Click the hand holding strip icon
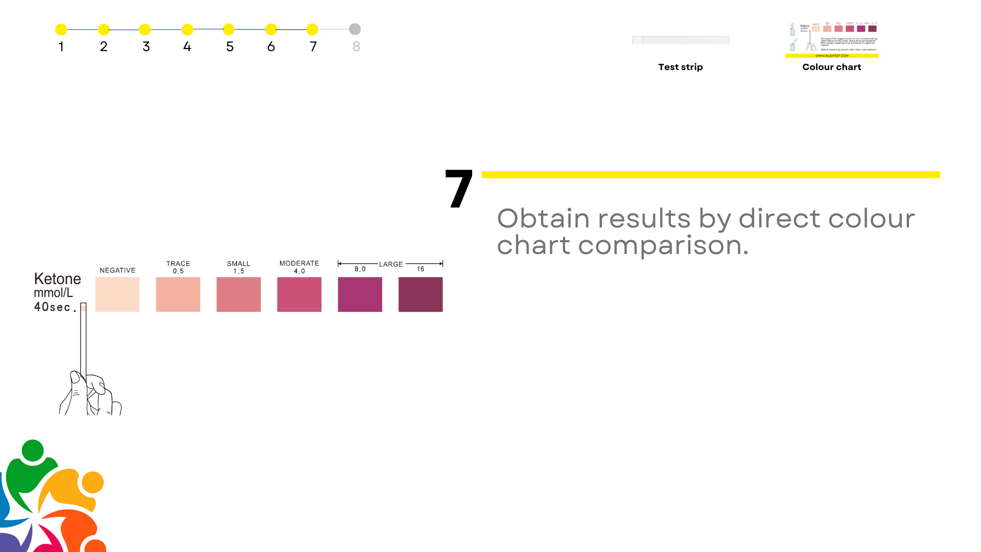The image size is (981, 552). (89, 393)
